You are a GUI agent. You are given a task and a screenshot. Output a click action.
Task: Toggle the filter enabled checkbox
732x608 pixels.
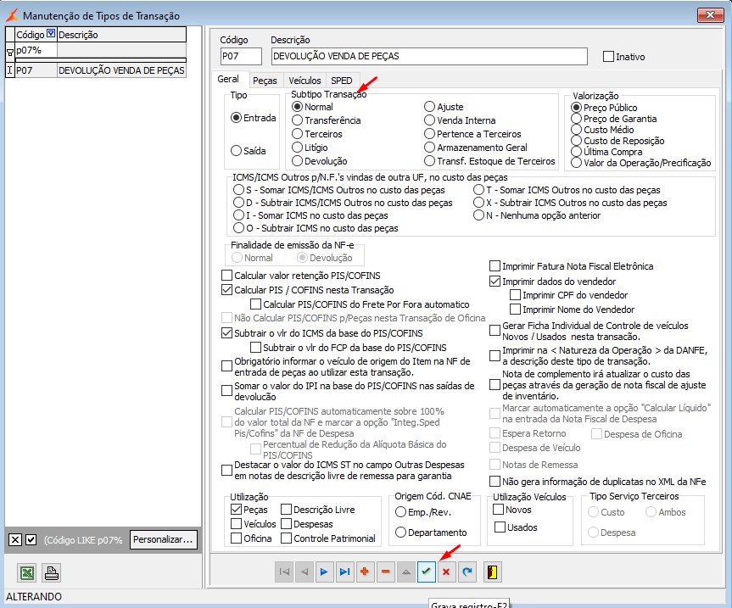31,540
